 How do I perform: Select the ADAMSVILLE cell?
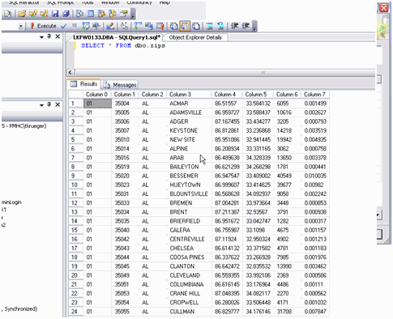pos(189,113)
